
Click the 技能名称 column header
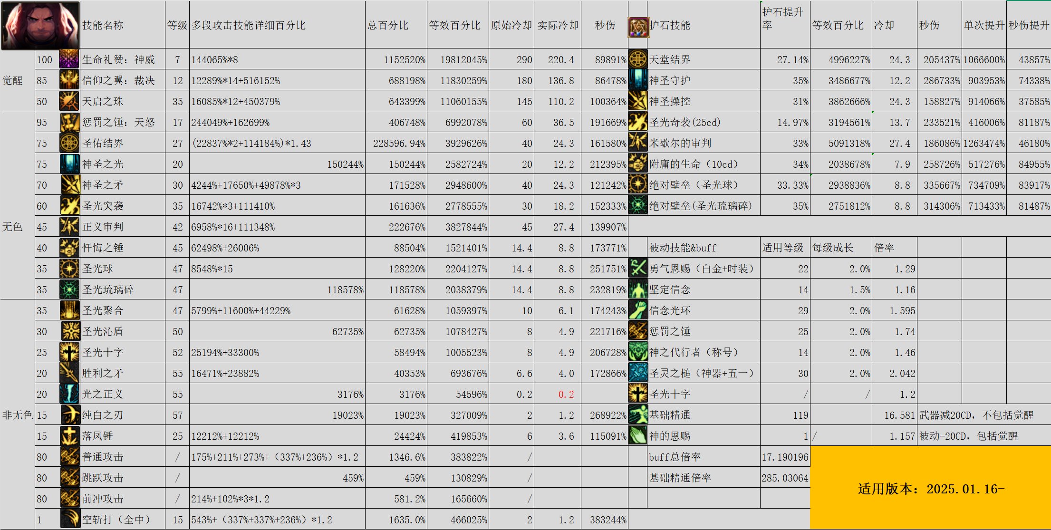(x=103, y=26)
